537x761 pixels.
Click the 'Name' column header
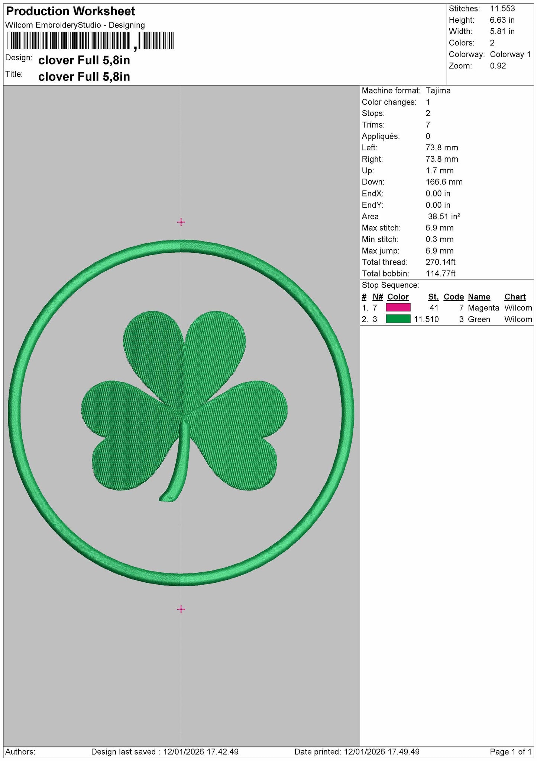[x=479, y=297]
